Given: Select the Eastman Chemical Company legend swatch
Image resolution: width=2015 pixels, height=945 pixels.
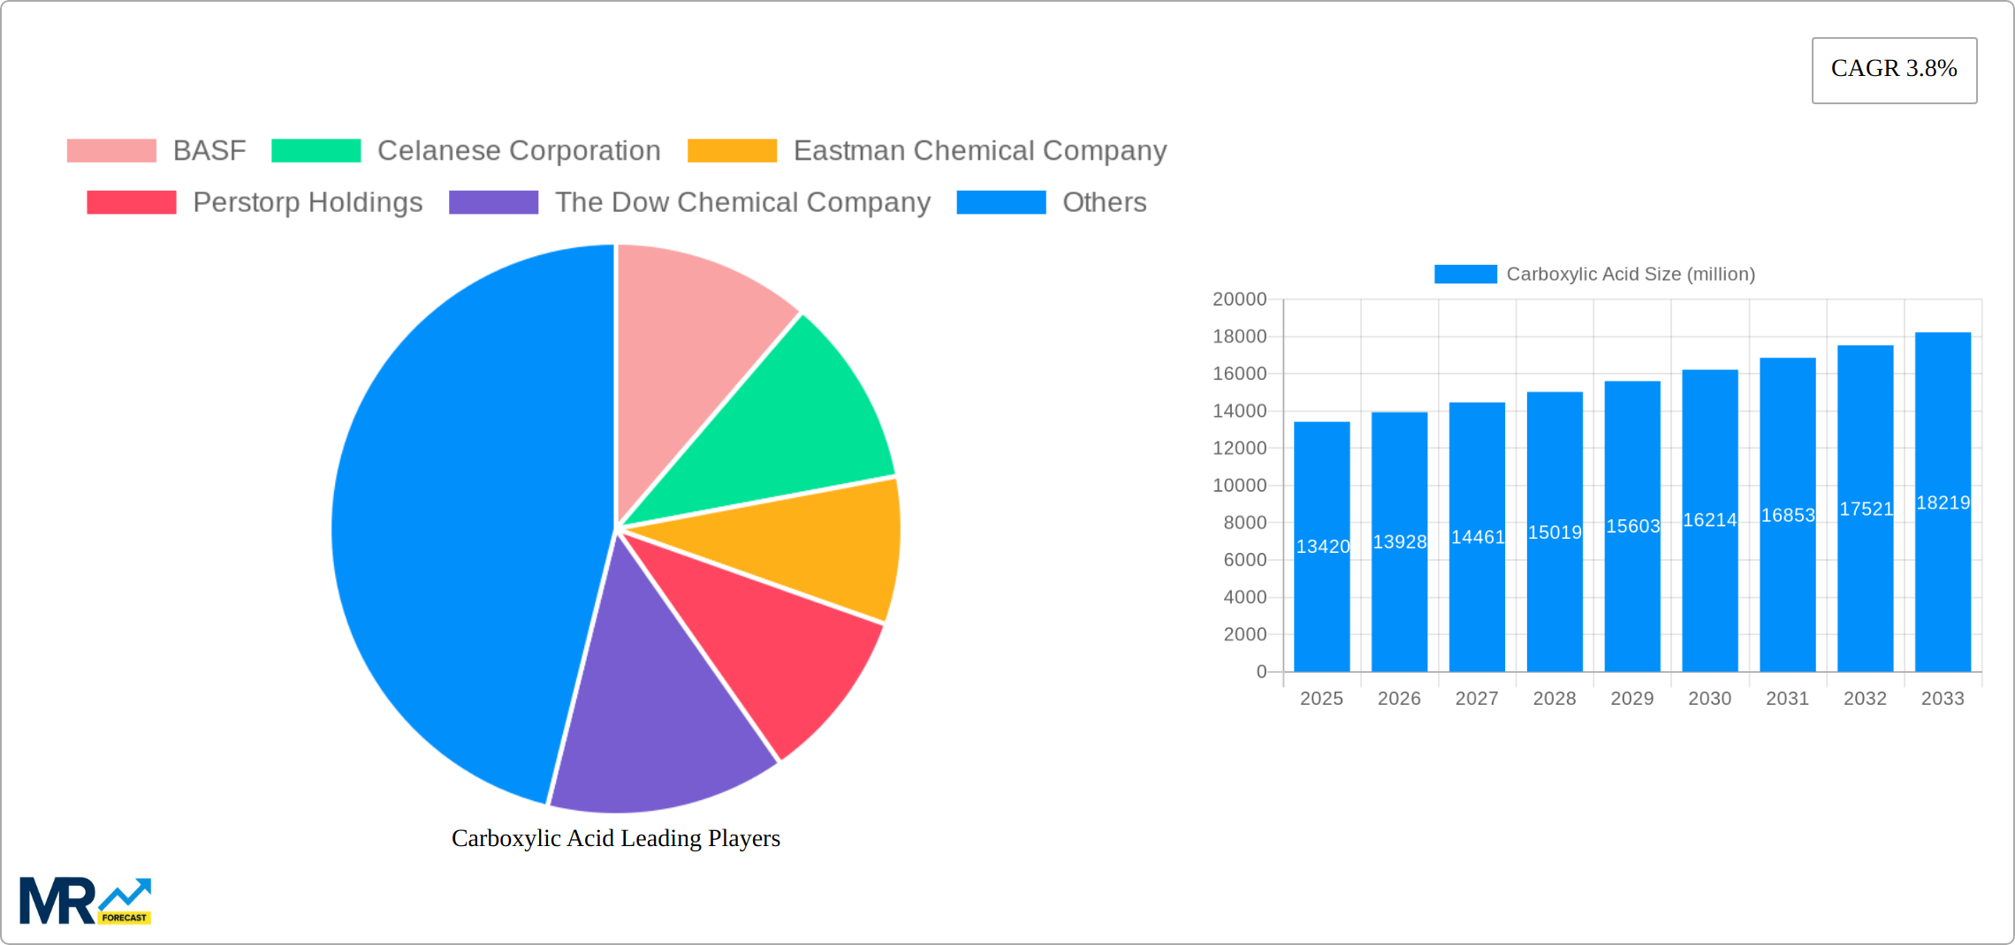Looking at the screenshot, I should pyautogui.click(x=731, y=150).
